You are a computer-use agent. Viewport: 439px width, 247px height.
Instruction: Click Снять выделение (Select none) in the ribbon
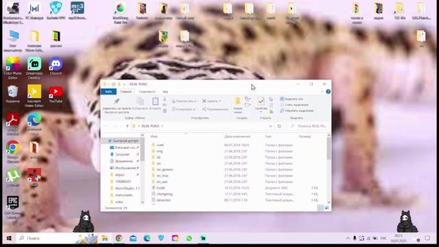pos(294,105)
